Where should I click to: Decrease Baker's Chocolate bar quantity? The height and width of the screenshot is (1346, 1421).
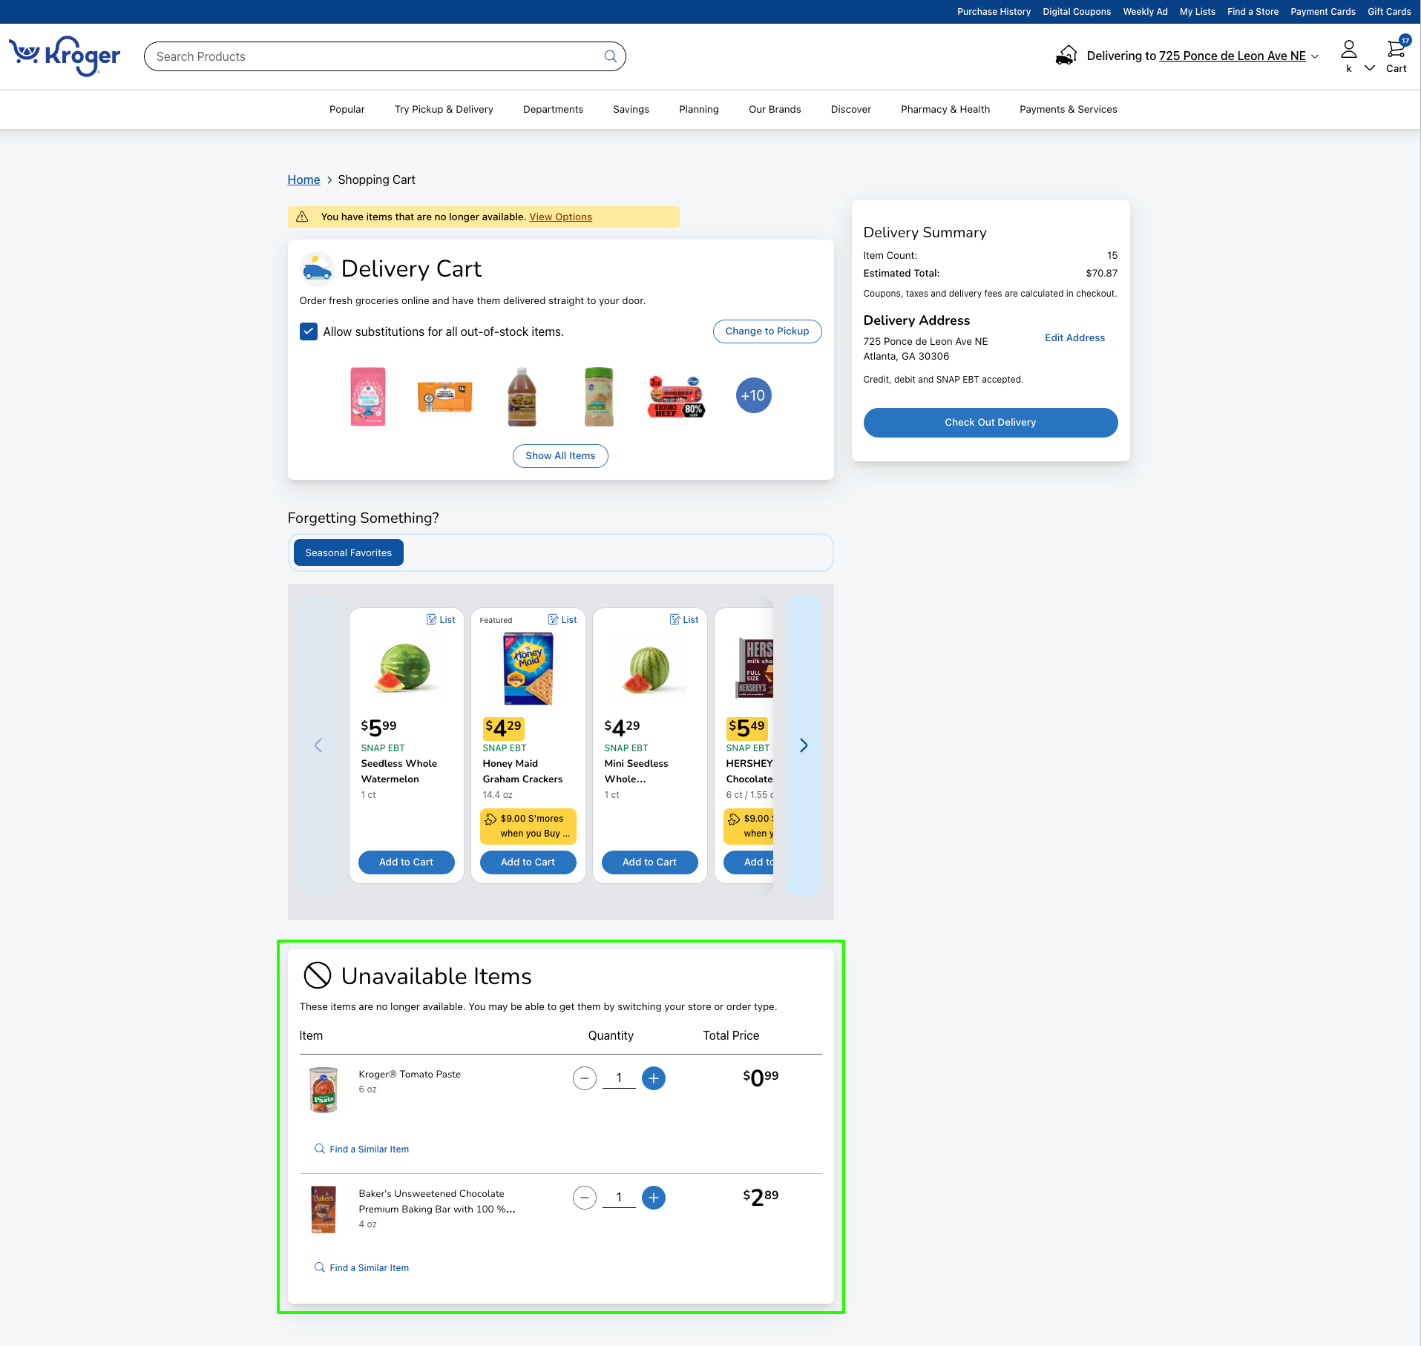tap(585, 1198)
